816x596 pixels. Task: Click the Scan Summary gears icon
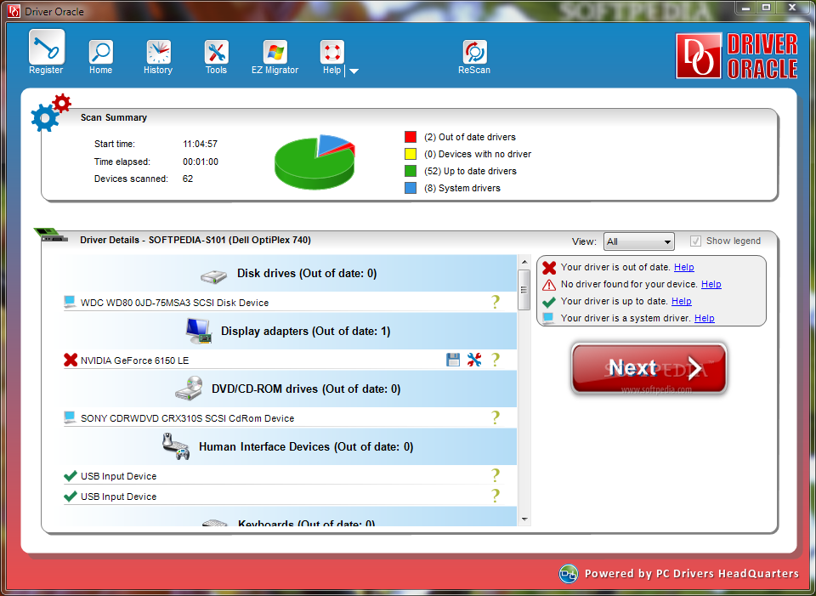click(x=50, y=112)
